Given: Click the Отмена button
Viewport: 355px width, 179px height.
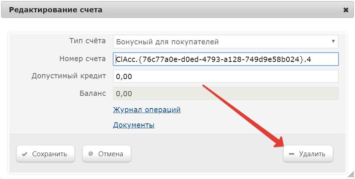Looking at the screenshot, I should [x=107, y=154].
